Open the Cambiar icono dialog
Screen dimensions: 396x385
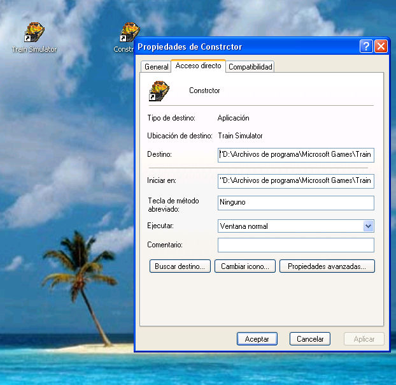point(245,266)
